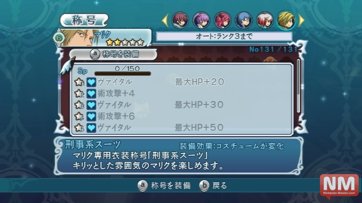Click the Sp 0/150 progress bar

point(123,74)
